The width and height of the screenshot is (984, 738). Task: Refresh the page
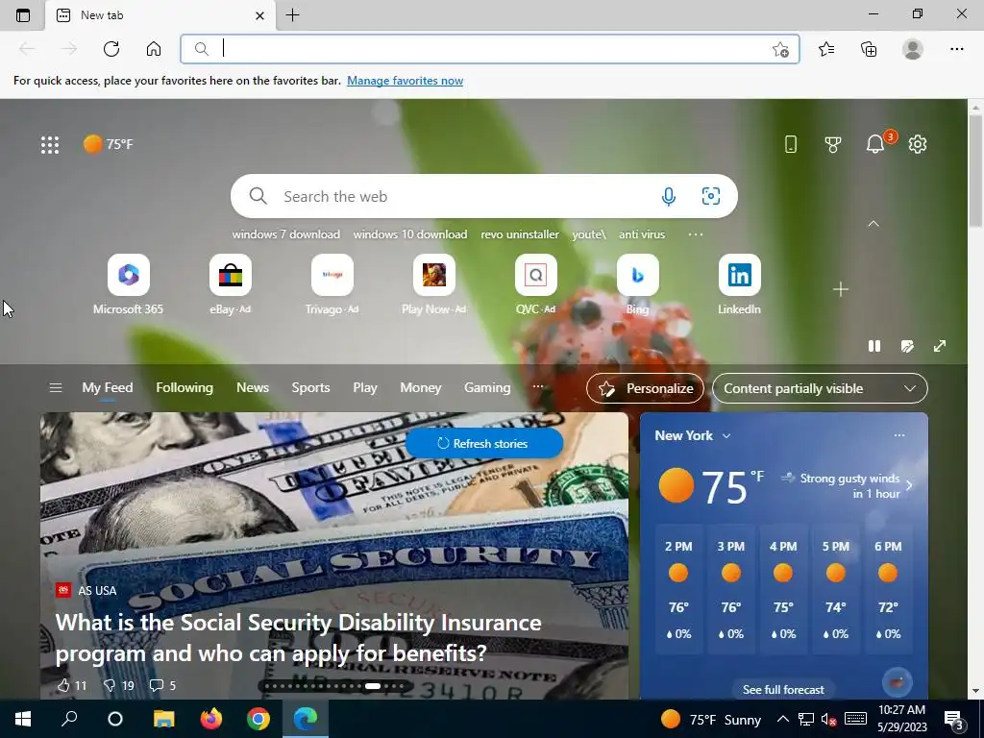pyautogui.click(x=111, y=49)
